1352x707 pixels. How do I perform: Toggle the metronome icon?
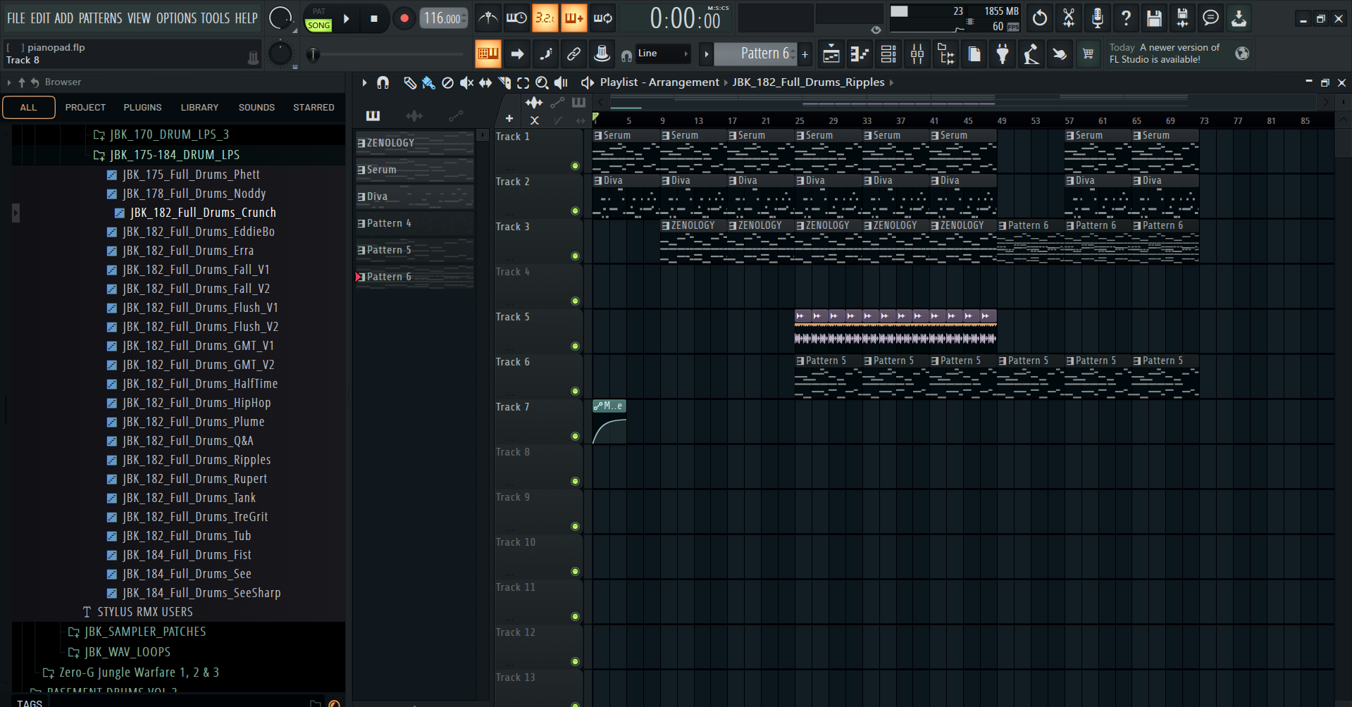point(488,18)
